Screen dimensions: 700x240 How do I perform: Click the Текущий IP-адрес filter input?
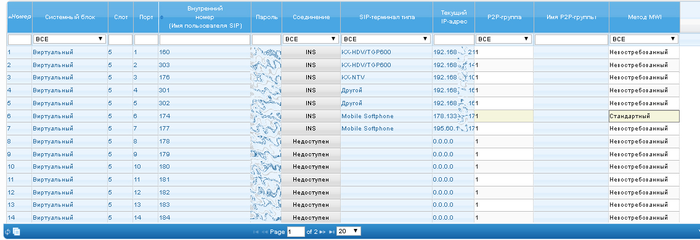[x=454, y=40]
